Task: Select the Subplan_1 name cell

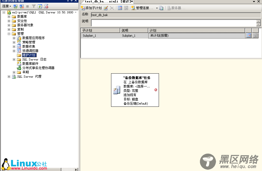Action: pyautogui.click(x=101, y=36)
